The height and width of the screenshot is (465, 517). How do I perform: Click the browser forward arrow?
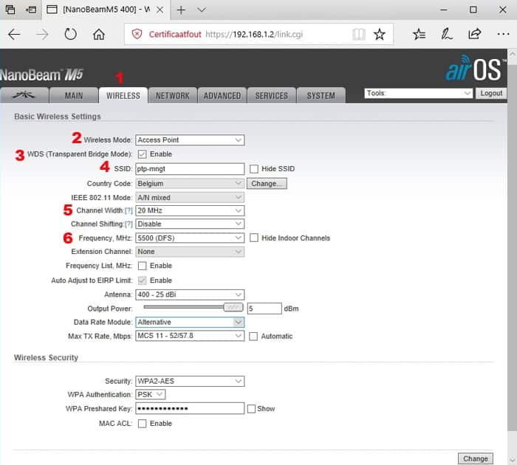coord(42,34)
